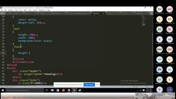Viewport: 176px width, 99px height.
Task: Open Firefox from the taskbar
Action: point(63,90)
